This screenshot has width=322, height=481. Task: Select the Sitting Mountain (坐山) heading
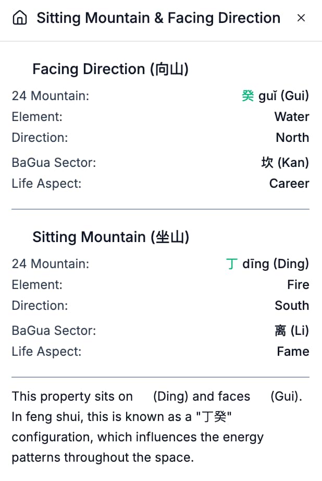click(x=110, y=237)
